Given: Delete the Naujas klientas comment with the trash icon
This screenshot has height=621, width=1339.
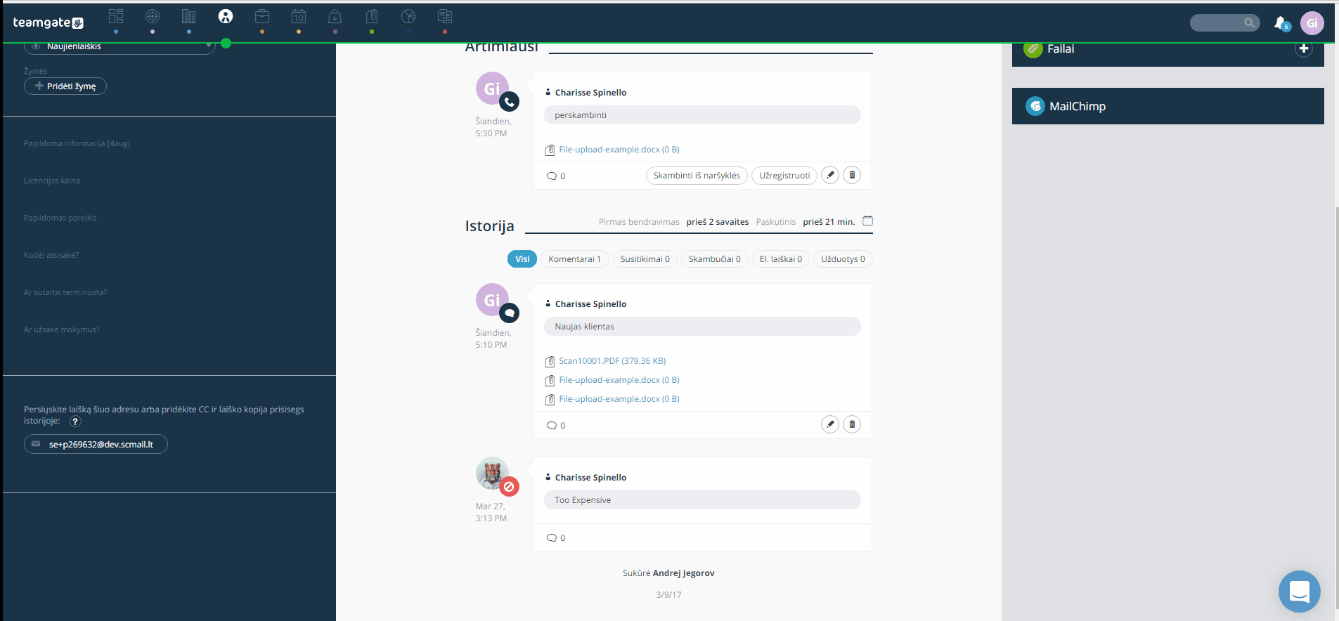Looking at the screenshot, I should click(x=852, y=424).
